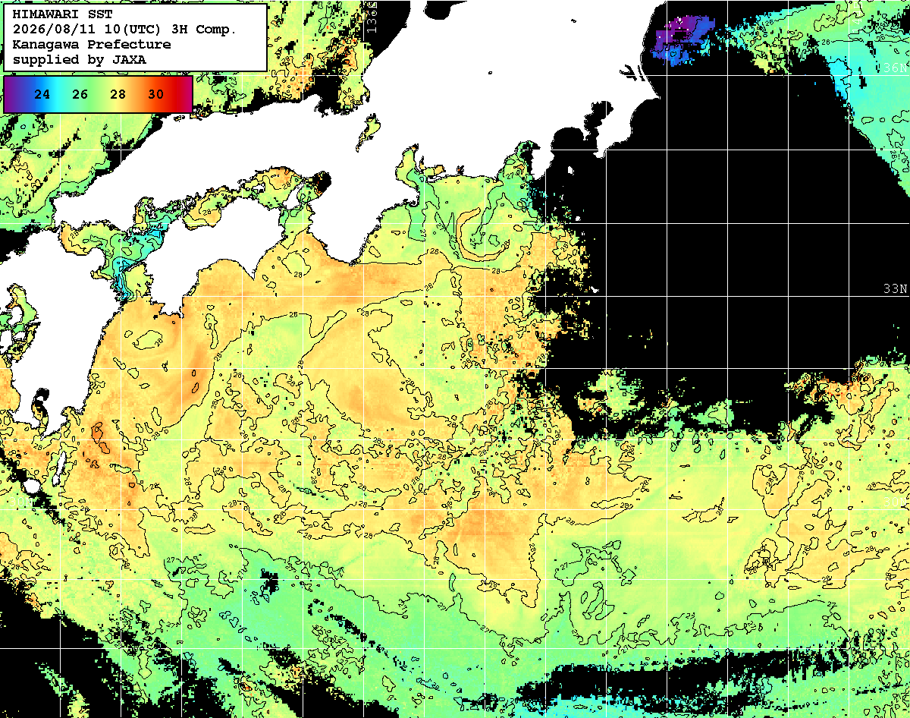Screen dimensions: 910x718
Task: Click the purple end of the color bar
Action: pos(11,94)
